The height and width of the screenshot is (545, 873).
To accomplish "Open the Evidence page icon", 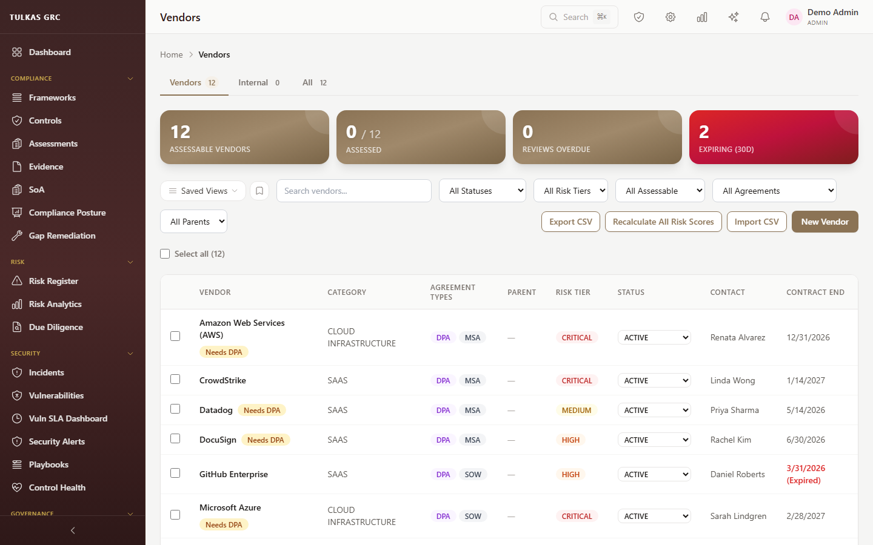I will tap(17, 167).
